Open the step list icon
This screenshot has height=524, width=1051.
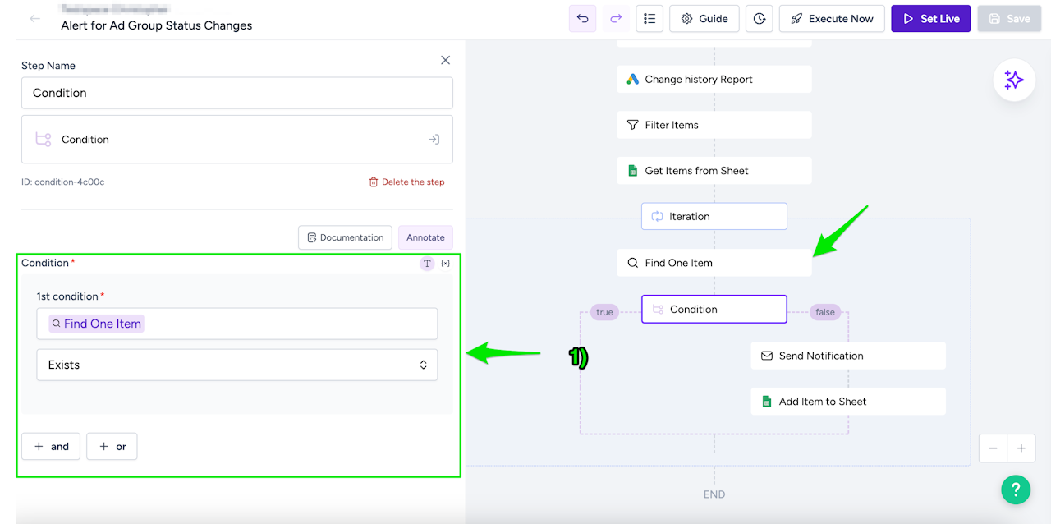(649, 19)
